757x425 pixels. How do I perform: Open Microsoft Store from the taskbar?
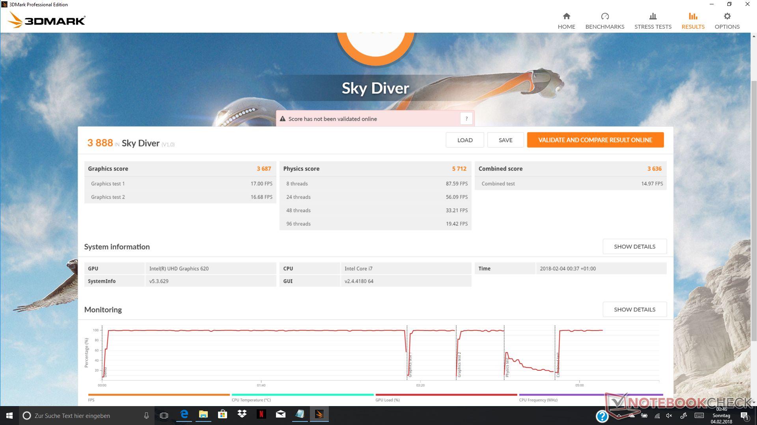222,415
